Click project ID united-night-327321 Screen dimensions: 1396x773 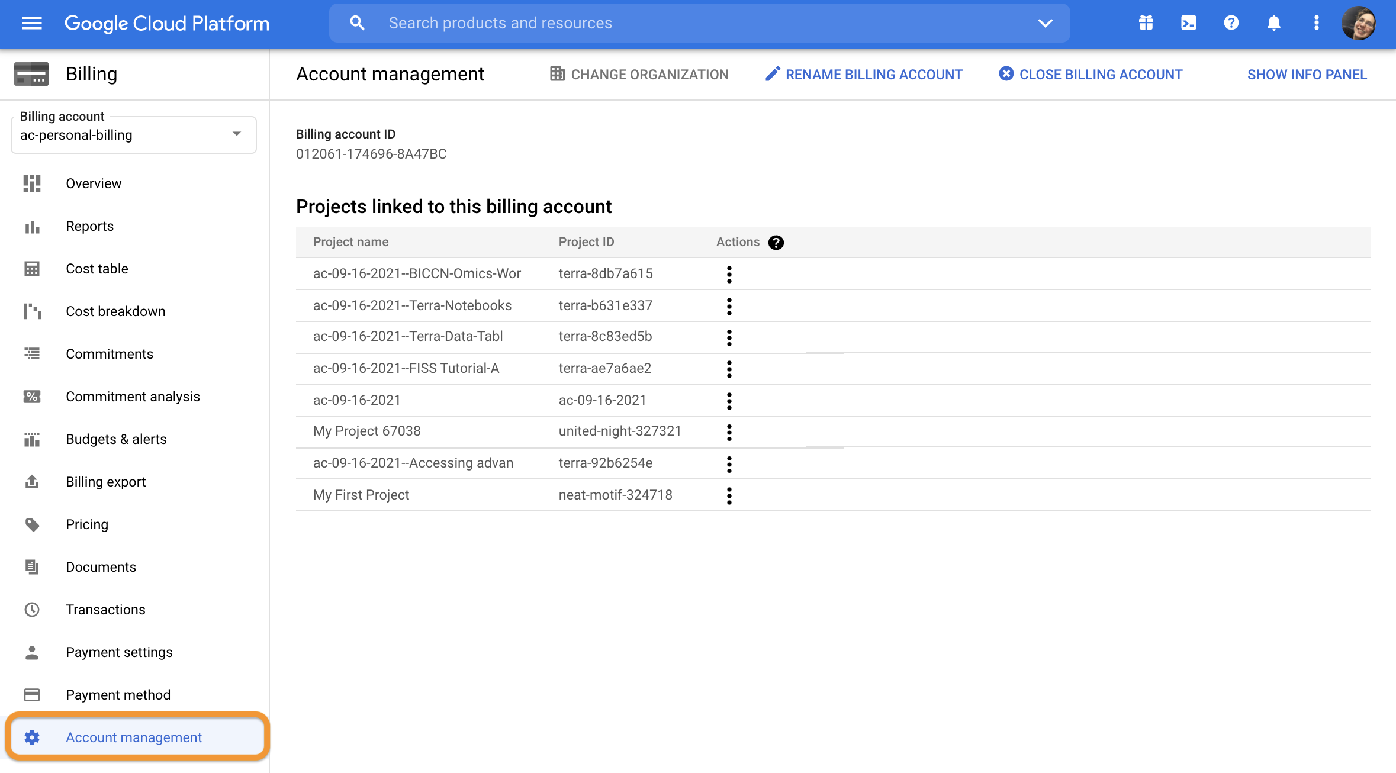click(x=620, y=431)
